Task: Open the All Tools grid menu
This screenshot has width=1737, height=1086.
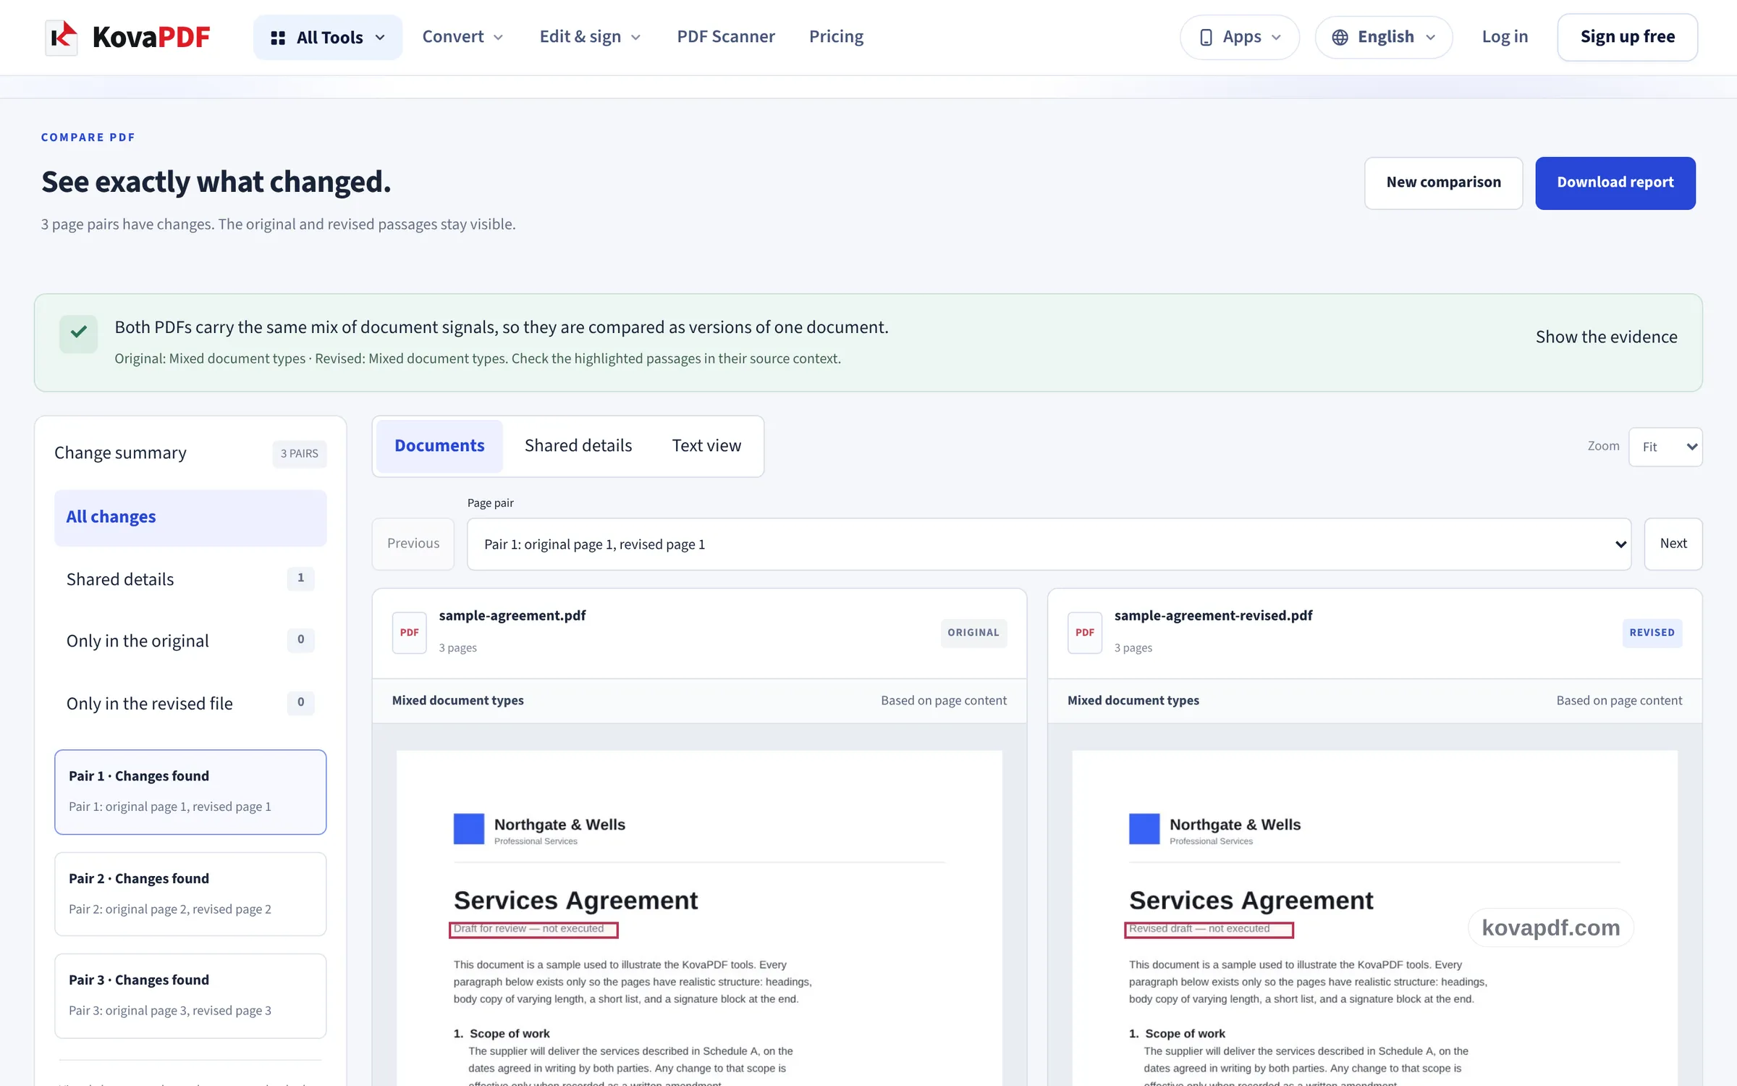Action: click(x=328, y=37)
